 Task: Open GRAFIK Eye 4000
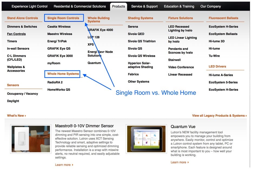[100, 30]
